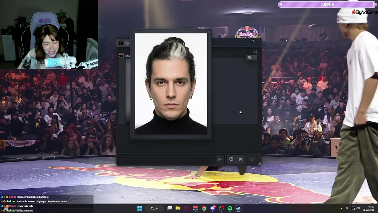Grab the chat window resize grip

(260, 164)
